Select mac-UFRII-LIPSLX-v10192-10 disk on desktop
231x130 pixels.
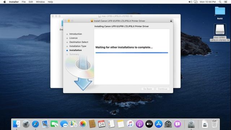pos(220,32)
